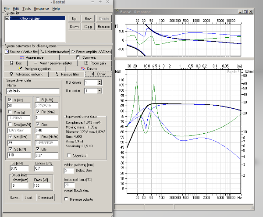Click the Download button
The width and height of the screenshot is (263, 217).
tap(46, 198)
